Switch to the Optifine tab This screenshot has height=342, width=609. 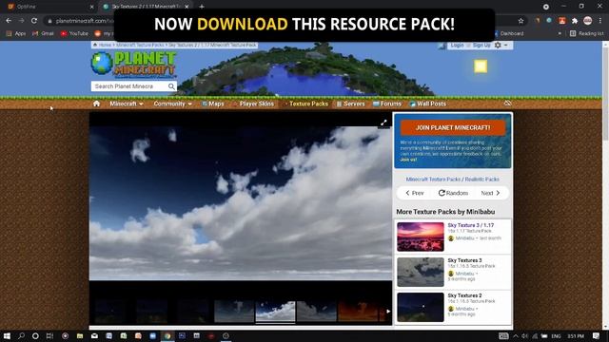click(49, 7)
